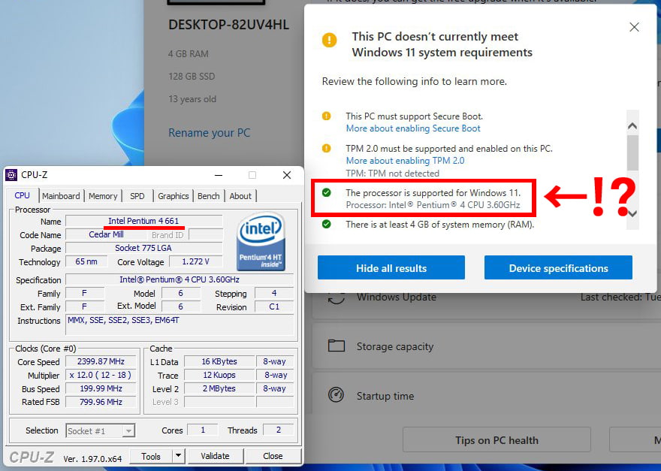This screenshot has width=661, height=471.
Task: Switch to the CPU tab
Action: click(23, 195)
